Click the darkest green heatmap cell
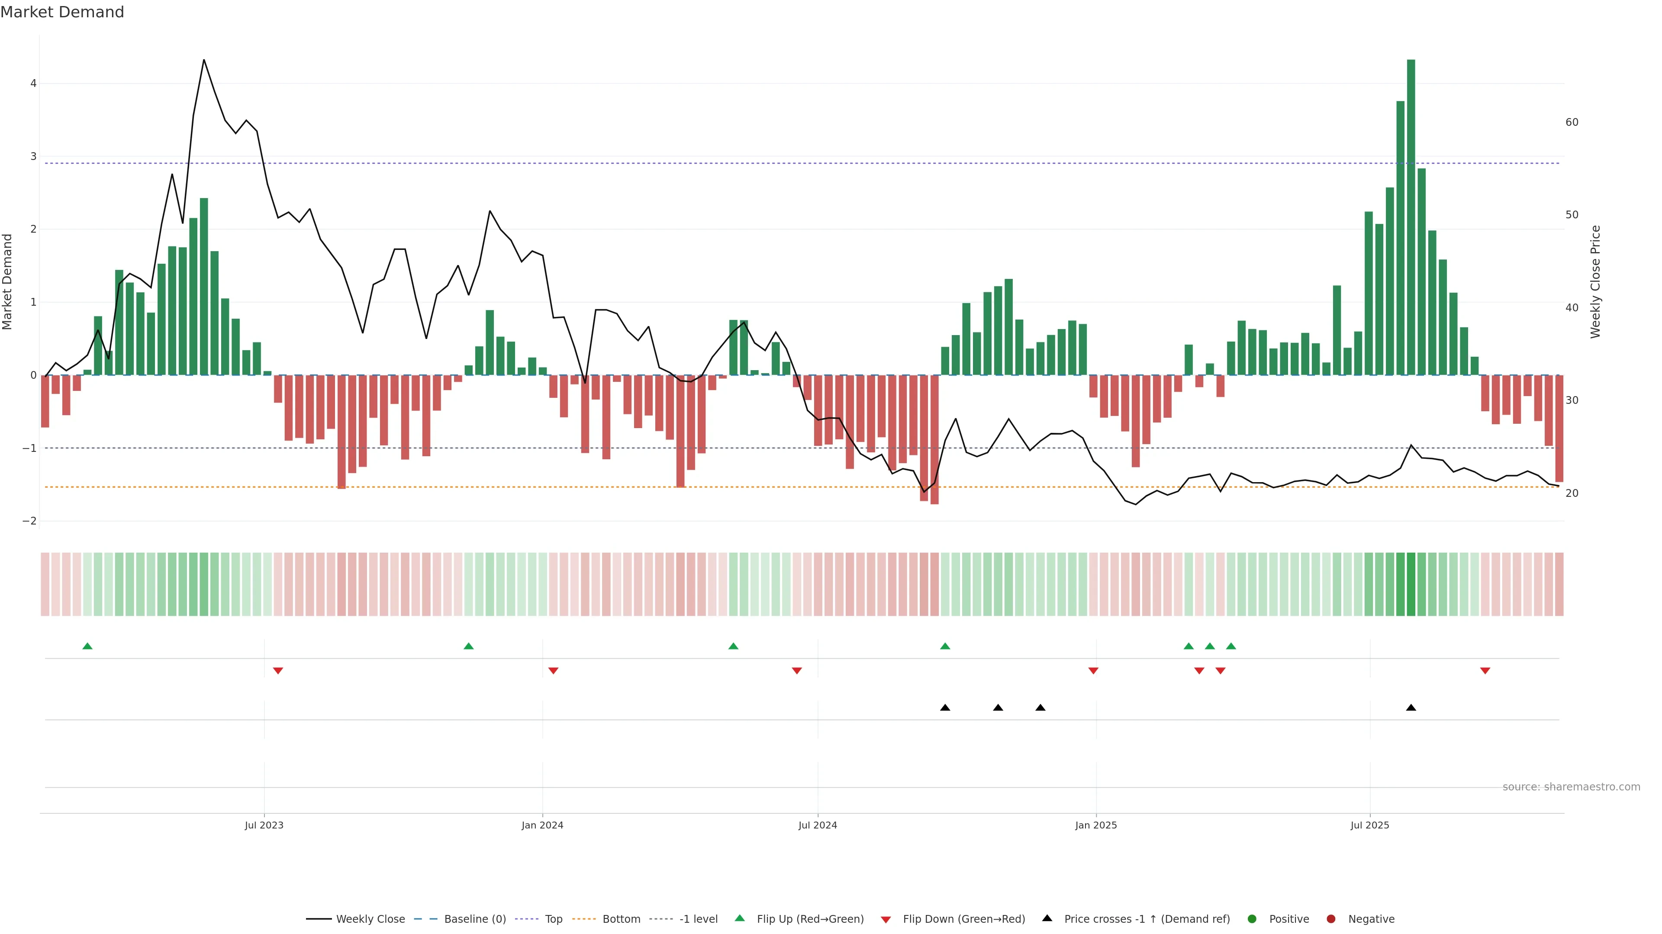 pos(1411,584)
